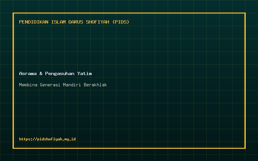258x161 pixels.
Task: Click the word Pengasuhan in the heading
Action: click(60, 74)
